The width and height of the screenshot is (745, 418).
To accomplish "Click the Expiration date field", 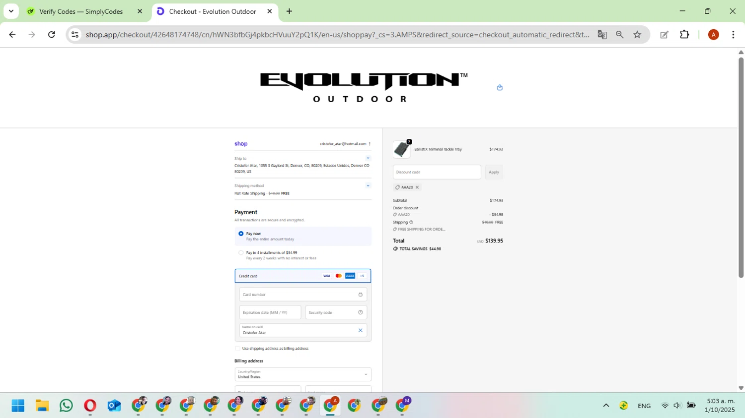I will pyautogui.click(x=270, y=312).
